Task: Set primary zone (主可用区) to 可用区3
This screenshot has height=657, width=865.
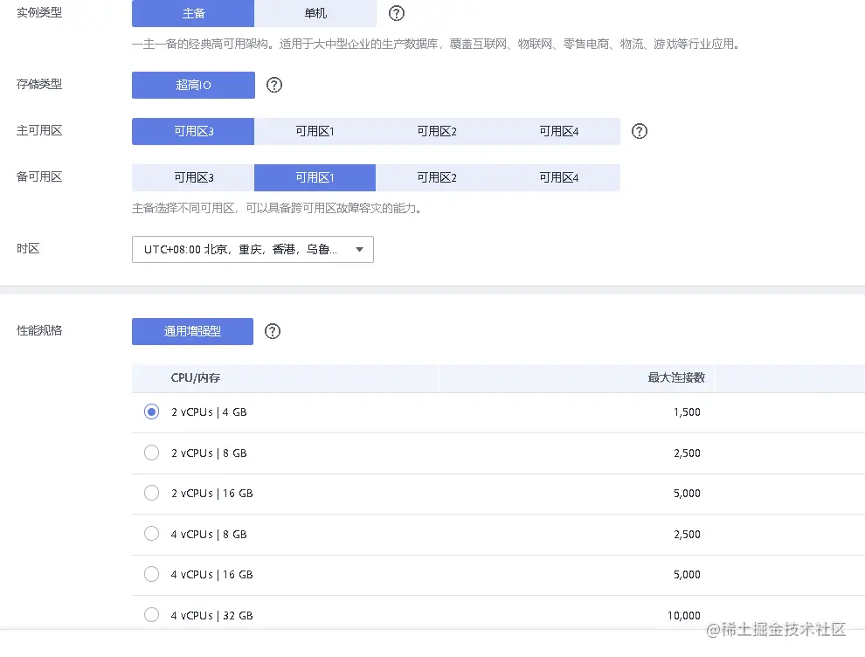Action: [193, 131]
